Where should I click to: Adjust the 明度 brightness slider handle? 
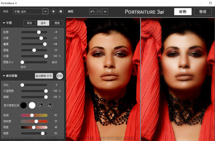(x=34, y=127)
